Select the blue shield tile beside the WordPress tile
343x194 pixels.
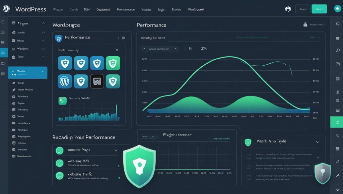81,81
